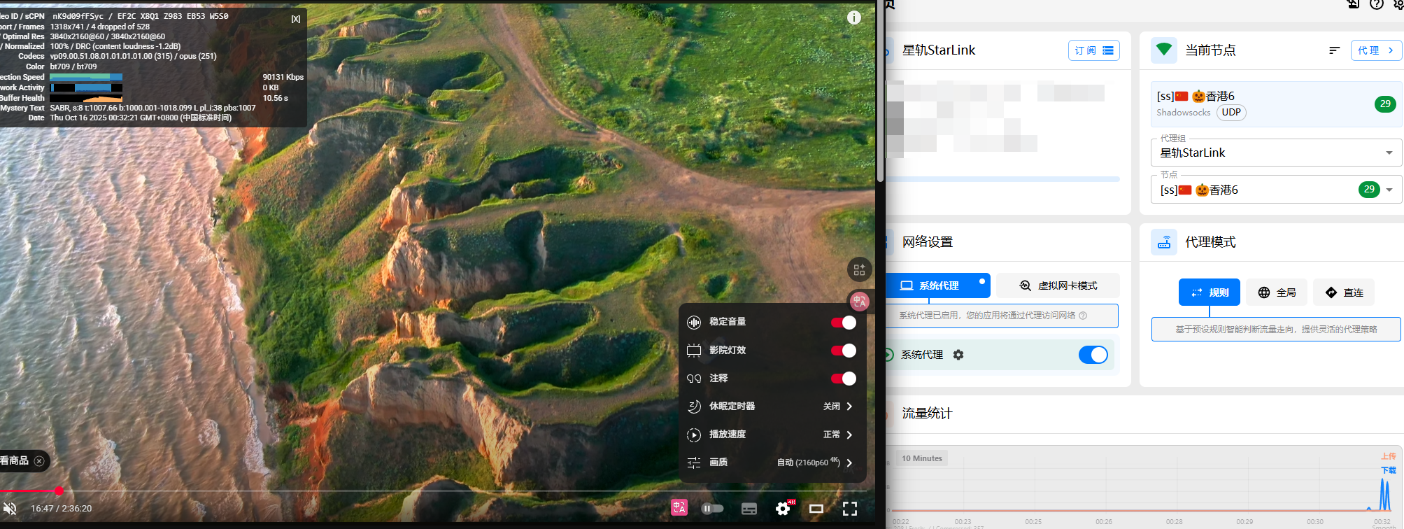Switch to theater mode in the player
The width and height of the screenshot is (1404, 529).
point(816,509)
